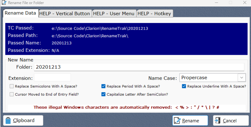Viewport: 251px width, 127px height.
Task: Uncheck Replace Period With A Space
Action: (103, 86)
